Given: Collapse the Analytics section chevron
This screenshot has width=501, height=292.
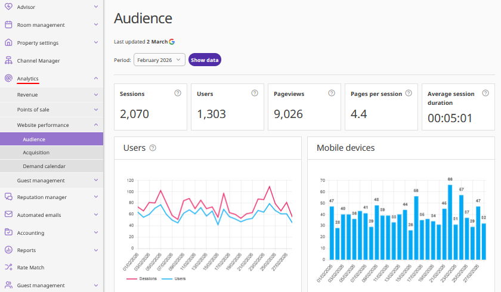Looking at the screenshot, I should [96, 79].
